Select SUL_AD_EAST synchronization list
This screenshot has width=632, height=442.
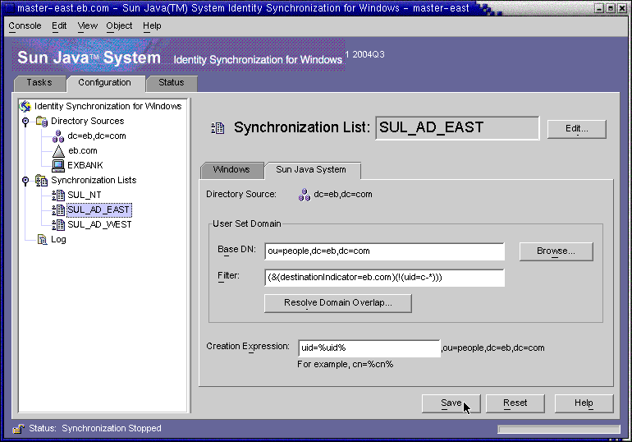click(98, 209)
